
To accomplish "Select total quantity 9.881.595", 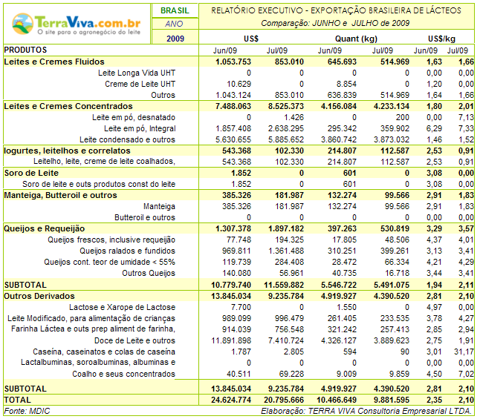I will [392, 400].
